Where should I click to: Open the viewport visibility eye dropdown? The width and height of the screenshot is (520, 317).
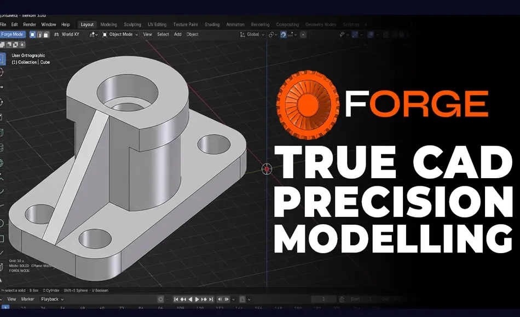click(x=344, y=34)
